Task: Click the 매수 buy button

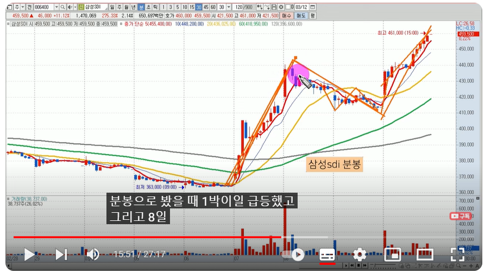Action: (x=287, y=15)
